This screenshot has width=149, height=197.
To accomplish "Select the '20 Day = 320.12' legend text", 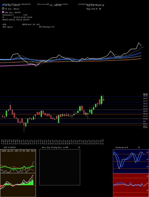I will (12, 5).
